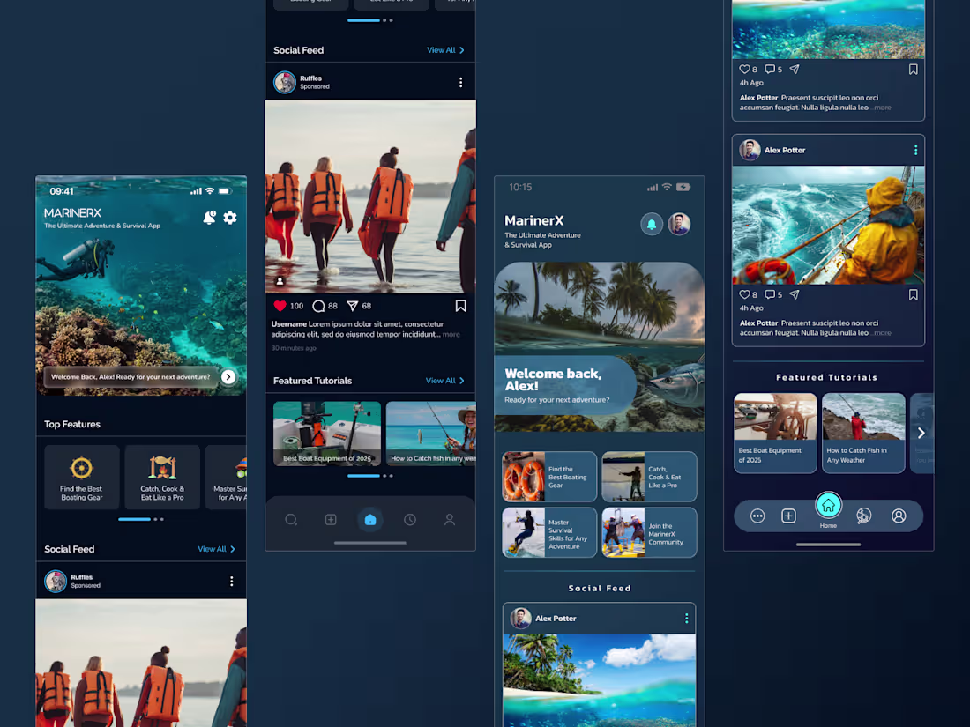
Task: Open the three-dot menu on Ruffles post
Action: click(x=461, y=81)
